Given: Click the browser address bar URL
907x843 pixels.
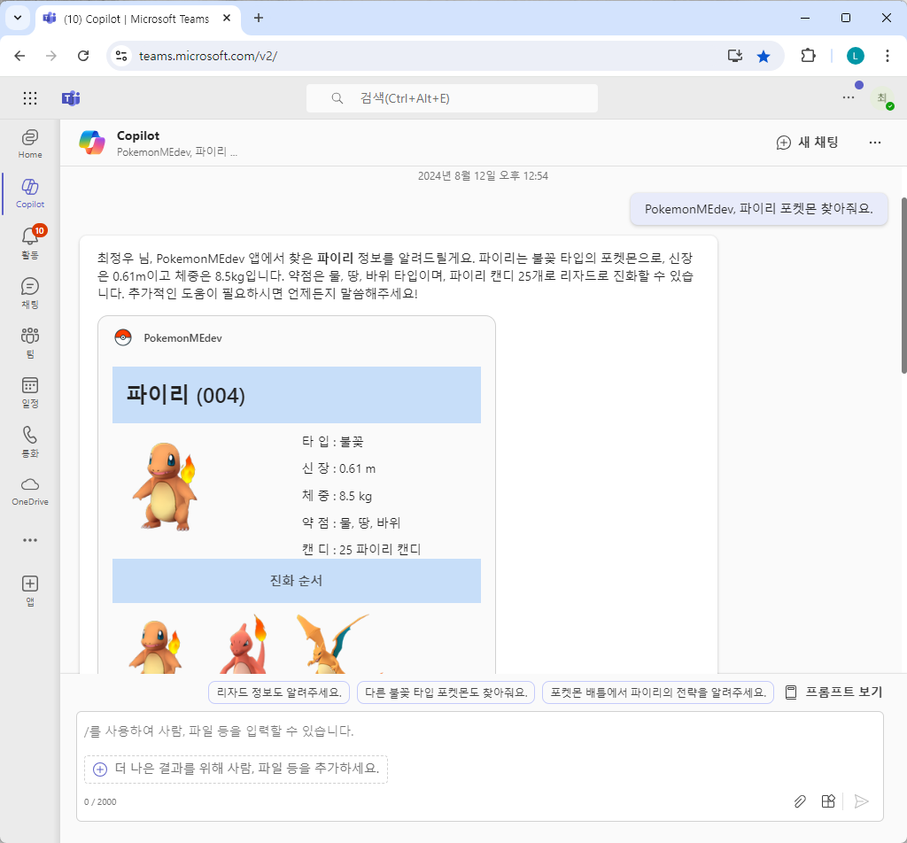Looking at the screenshot, I should pos(208,56).
